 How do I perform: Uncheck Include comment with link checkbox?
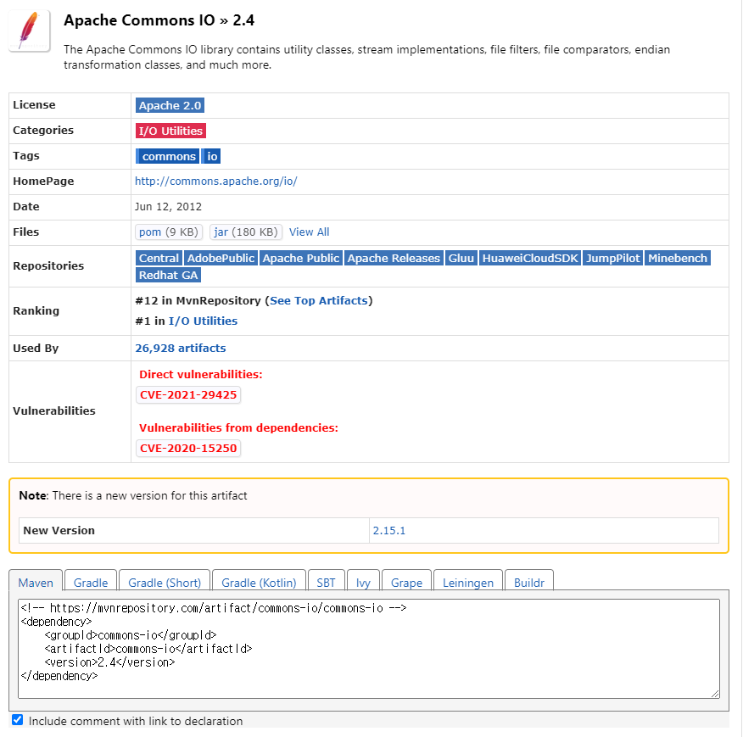18,720
